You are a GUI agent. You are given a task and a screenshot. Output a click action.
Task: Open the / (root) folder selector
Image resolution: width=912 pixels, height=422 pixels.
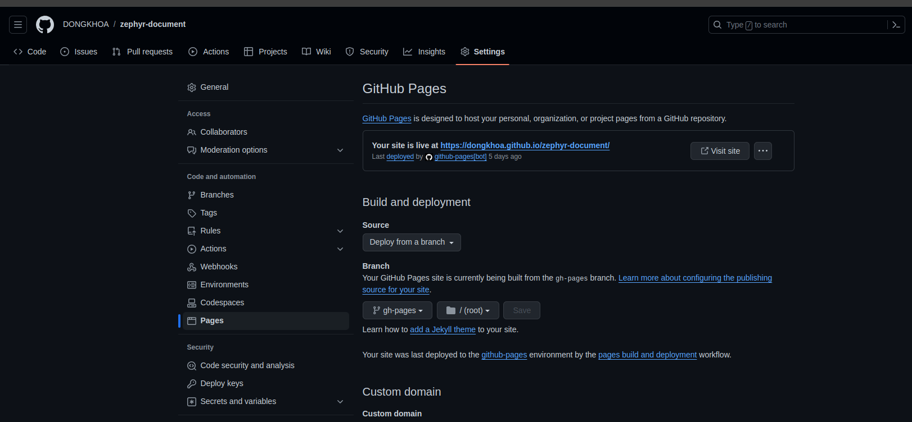(x=468, y=310)
